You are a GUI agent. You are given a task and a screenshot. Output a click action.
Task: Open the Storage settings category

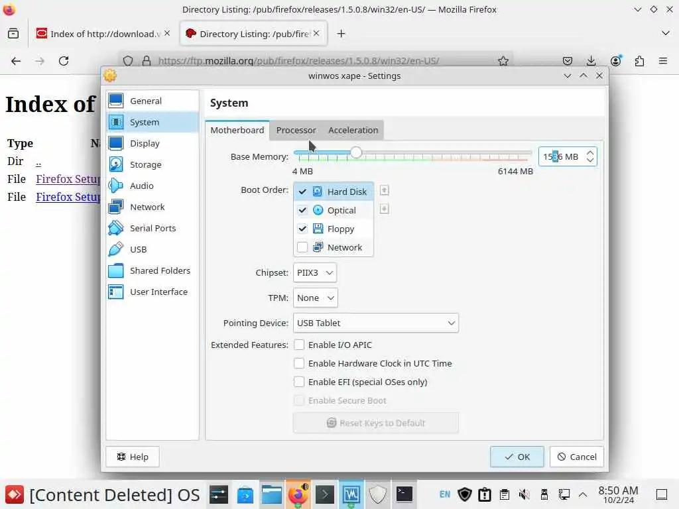[152, 164]
